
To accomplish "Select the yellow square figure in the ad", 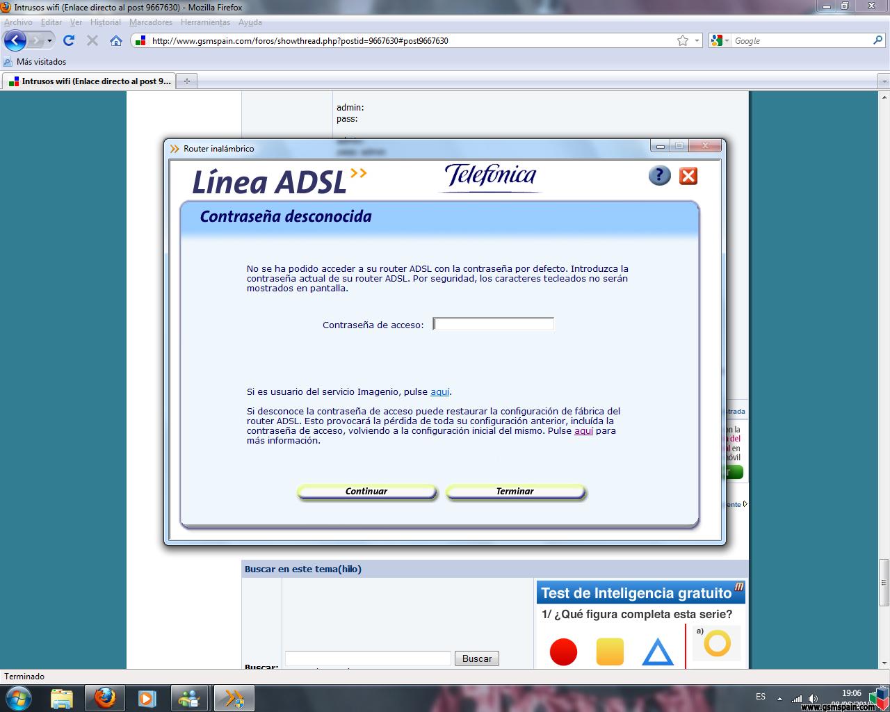I will click(610, 652).
